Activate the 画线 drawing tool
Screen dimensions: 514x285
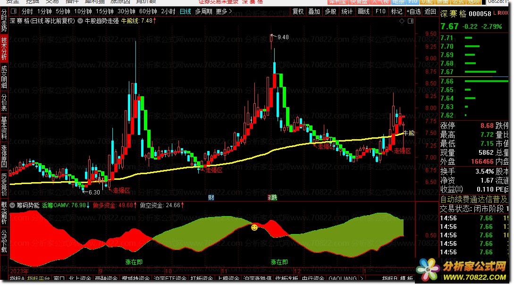pos(363,11)
